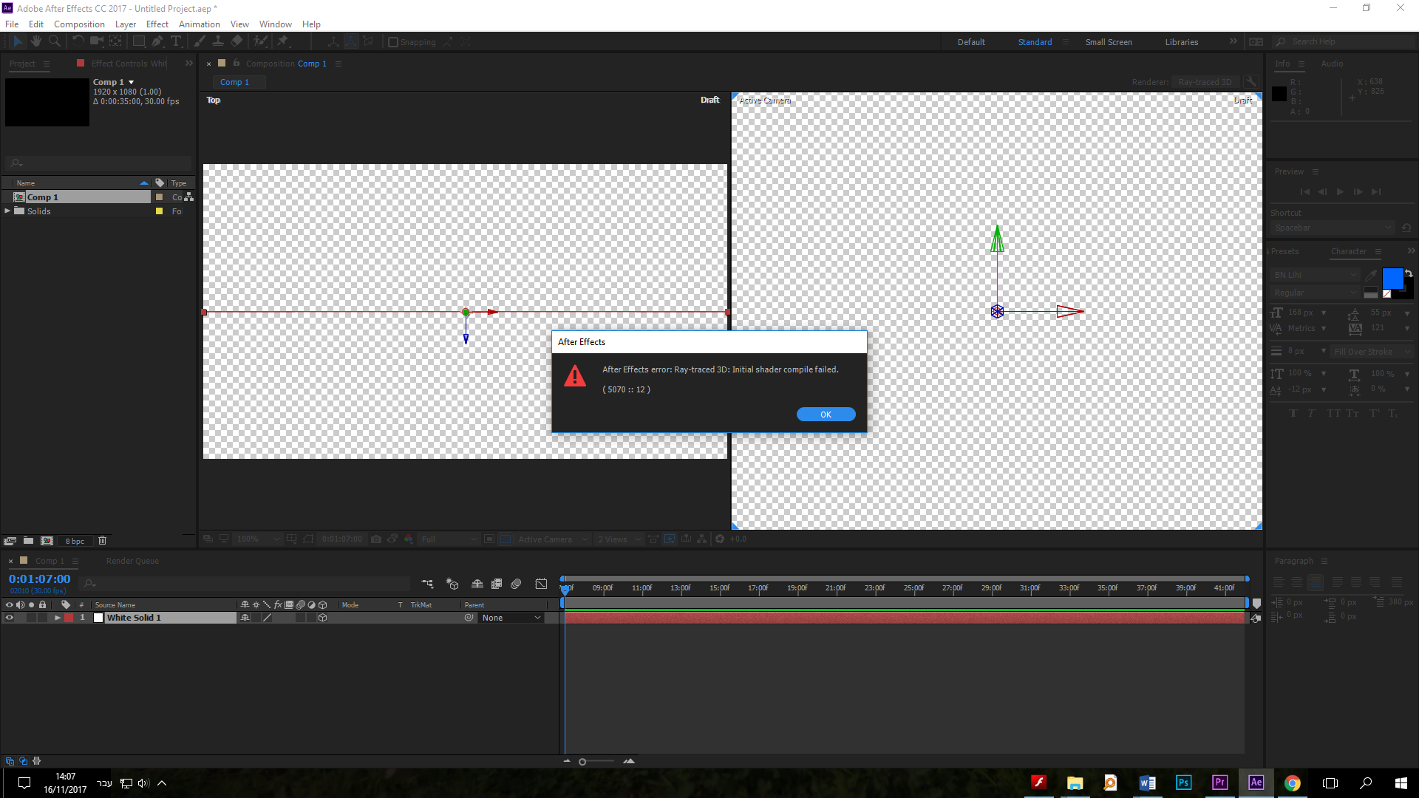Expand White Solid 1 layer properties
This screenshot has width=1419, height=798.
57,618
